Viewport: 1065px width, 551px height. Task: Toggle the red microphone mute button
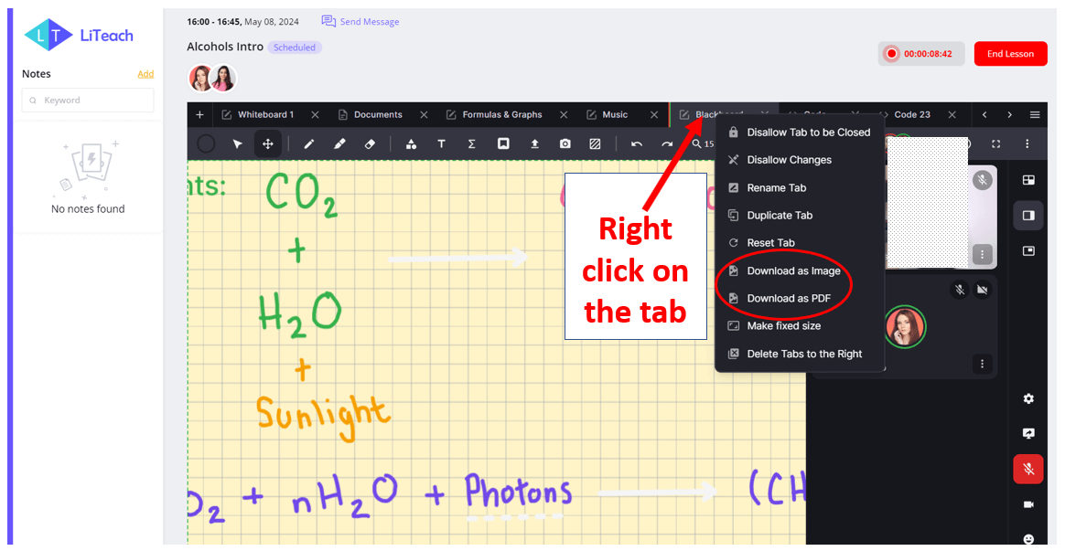pos(1028,469)
